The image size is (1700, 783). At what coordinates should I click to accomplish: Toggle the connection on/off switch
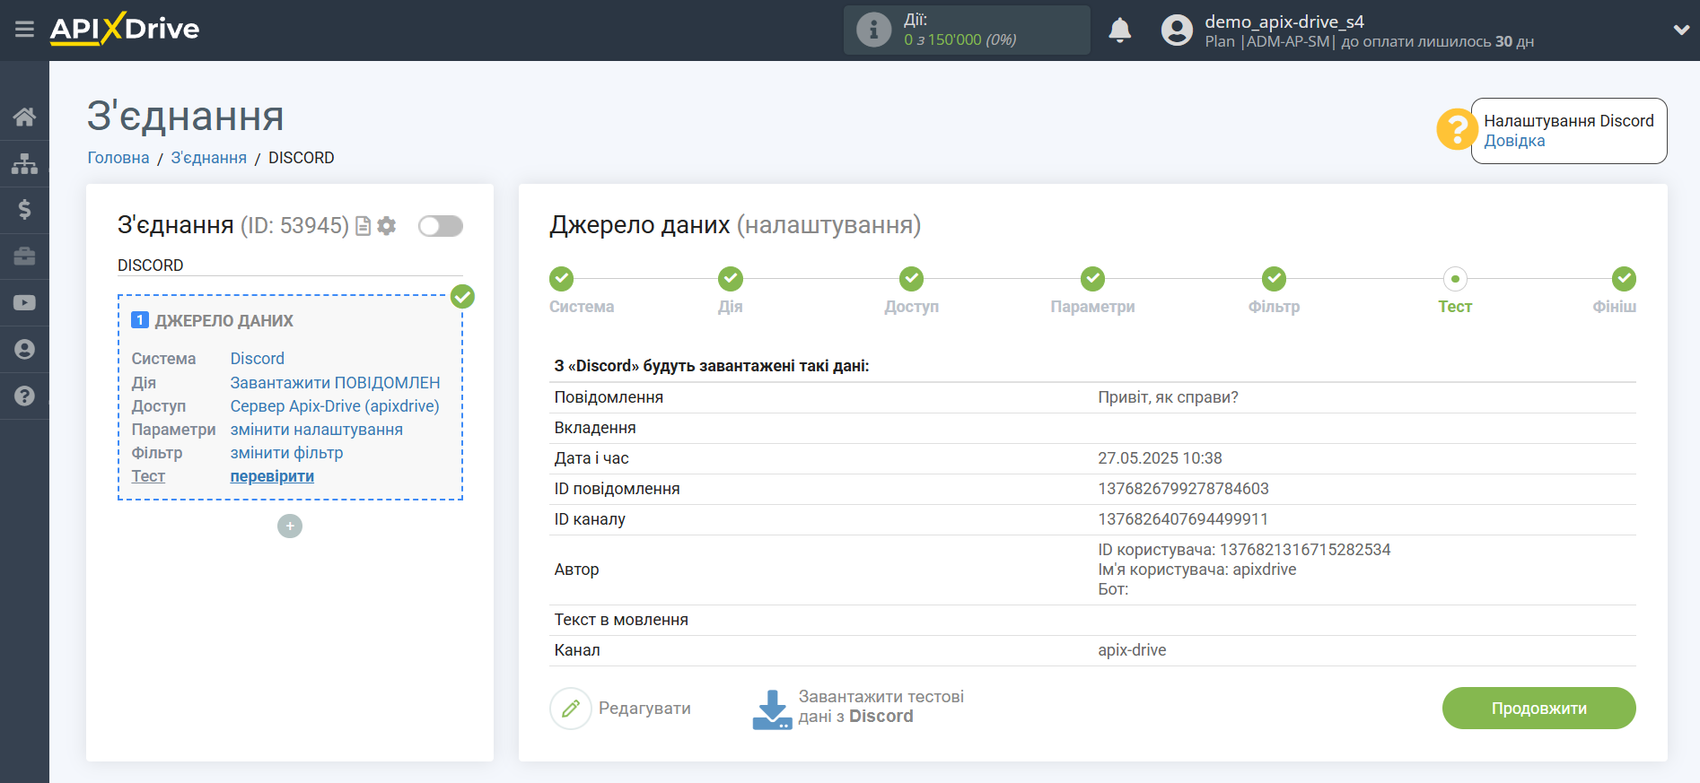click(441, 226)
